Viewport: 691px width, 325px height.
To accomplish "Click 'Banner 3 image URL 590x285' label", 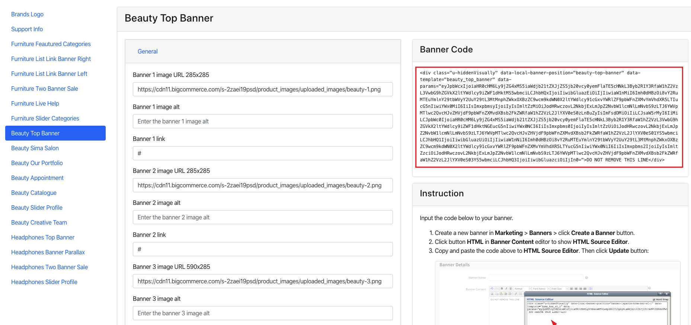I will 172,267.
